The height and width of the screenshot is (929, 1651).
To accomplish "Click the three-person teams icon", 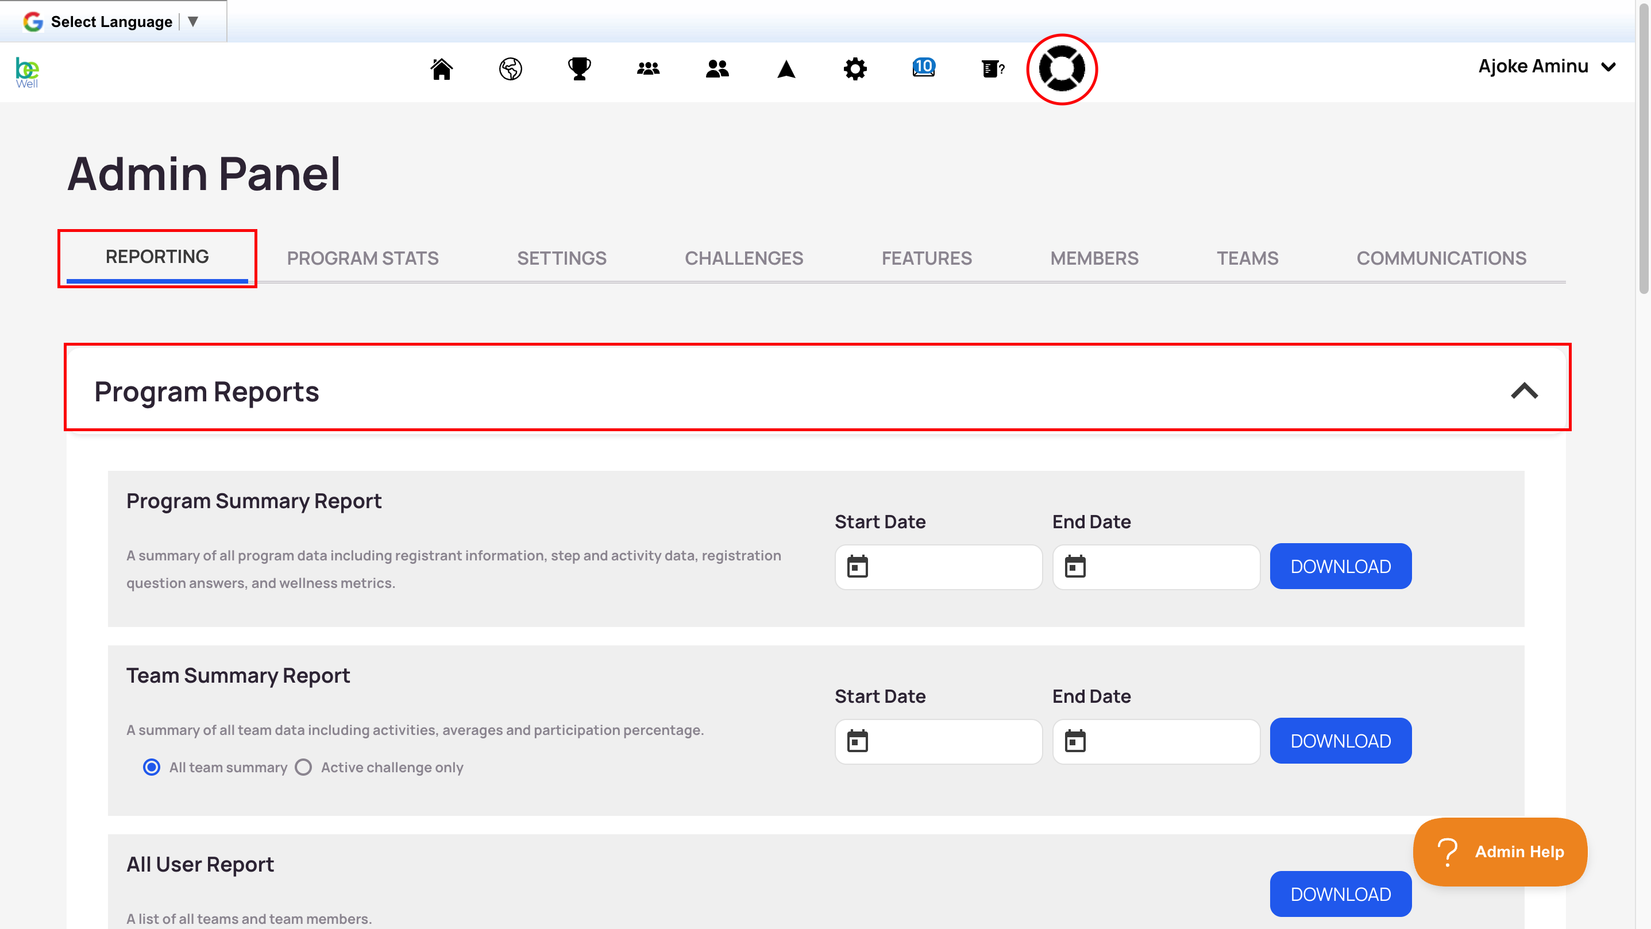I will pos(648,68).
